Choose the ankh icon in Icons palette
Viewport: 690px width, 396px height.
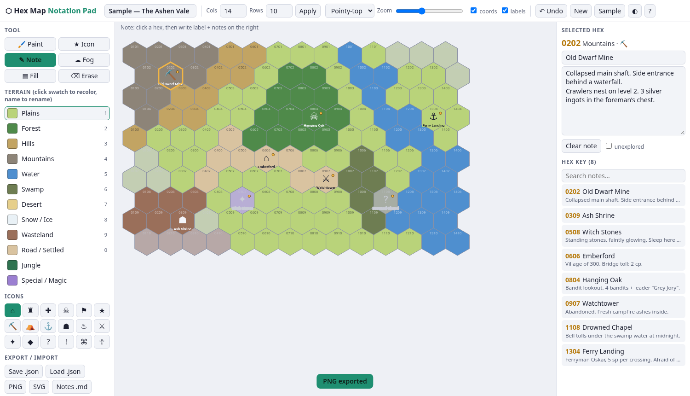[102, 342]
